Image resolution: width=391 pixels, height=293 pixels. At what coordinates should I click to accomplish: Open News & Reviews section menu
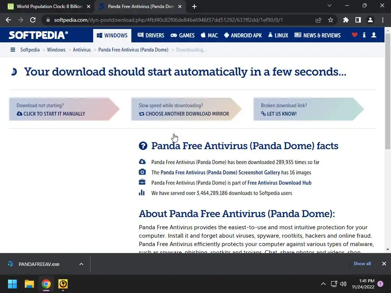[x=317, y=35]
